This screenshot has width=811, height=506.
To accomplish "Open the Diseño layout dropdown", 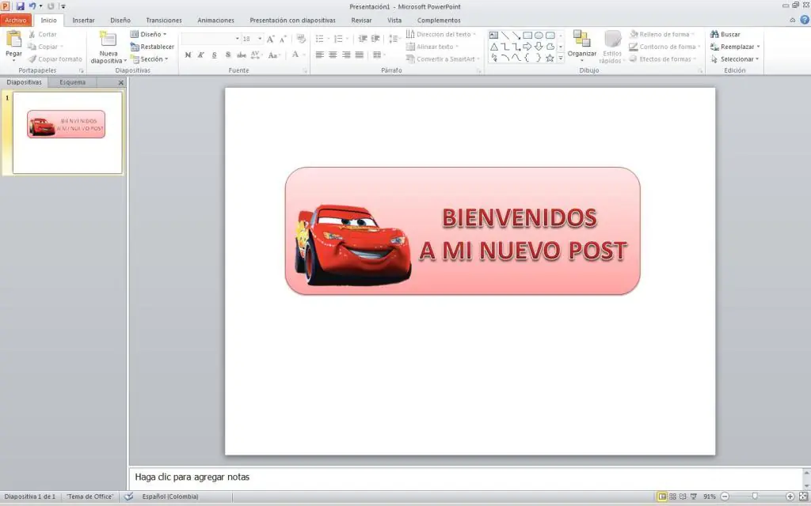I will 148,34.
